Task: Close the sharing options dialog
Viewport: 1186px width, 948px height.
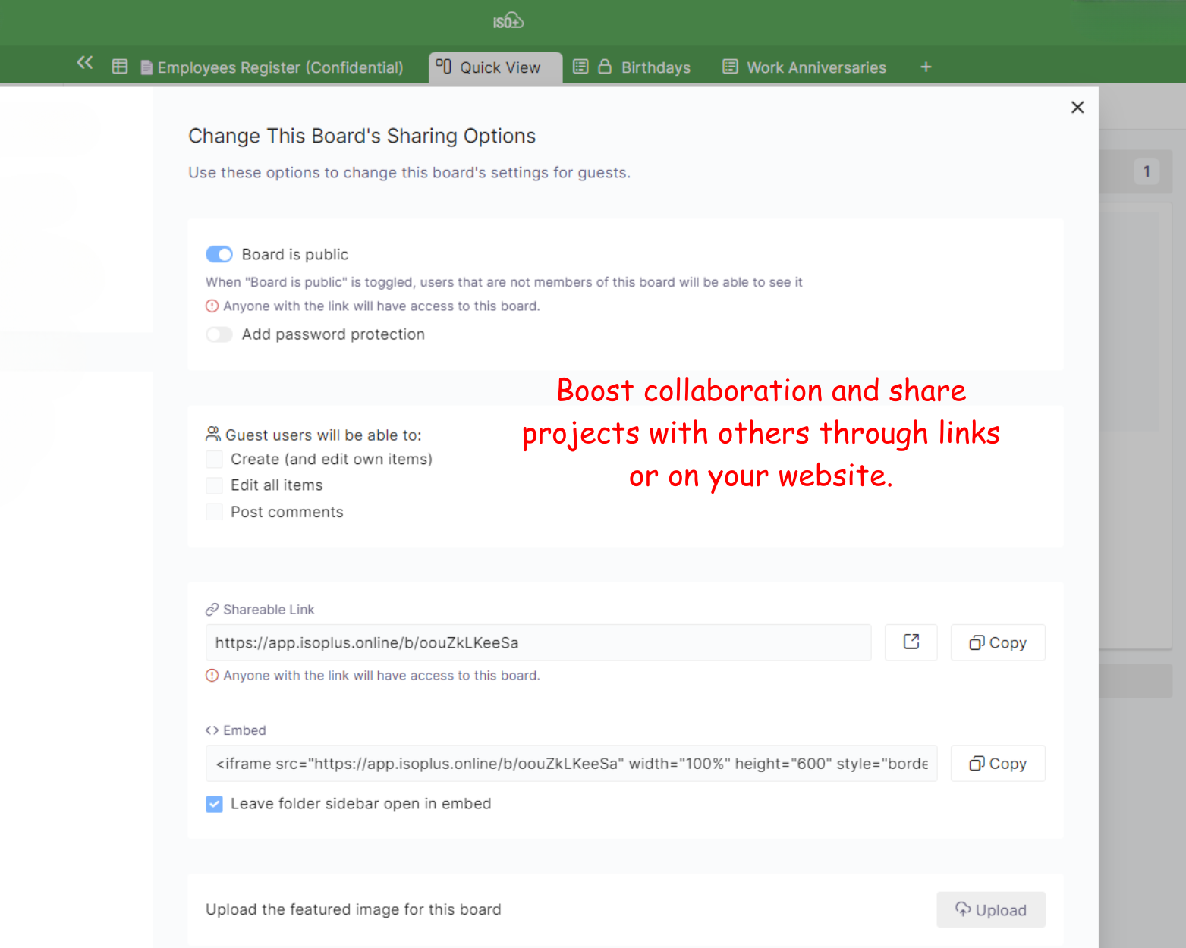Action: coord(1077,108)
